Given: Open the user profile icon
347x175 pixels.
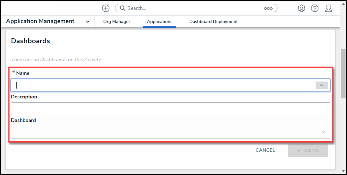Looking at the screenshot, I should (328, 8).
